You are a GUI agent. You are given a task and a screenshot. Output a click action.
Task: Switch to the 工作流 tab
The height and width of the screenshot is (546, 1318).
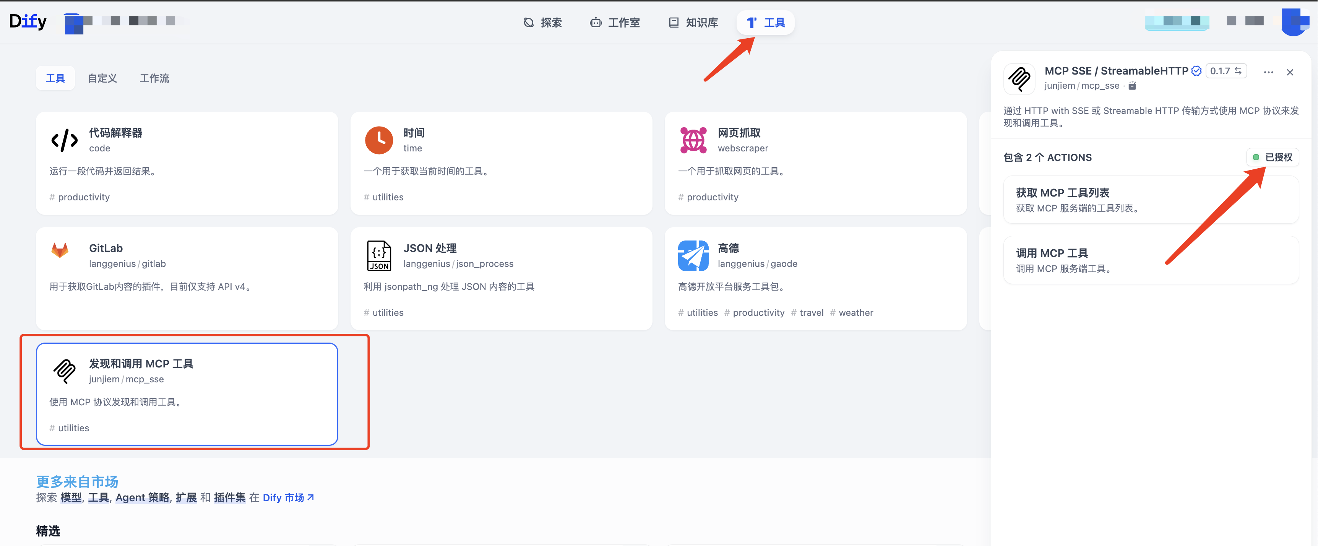(x=154, y=78)
